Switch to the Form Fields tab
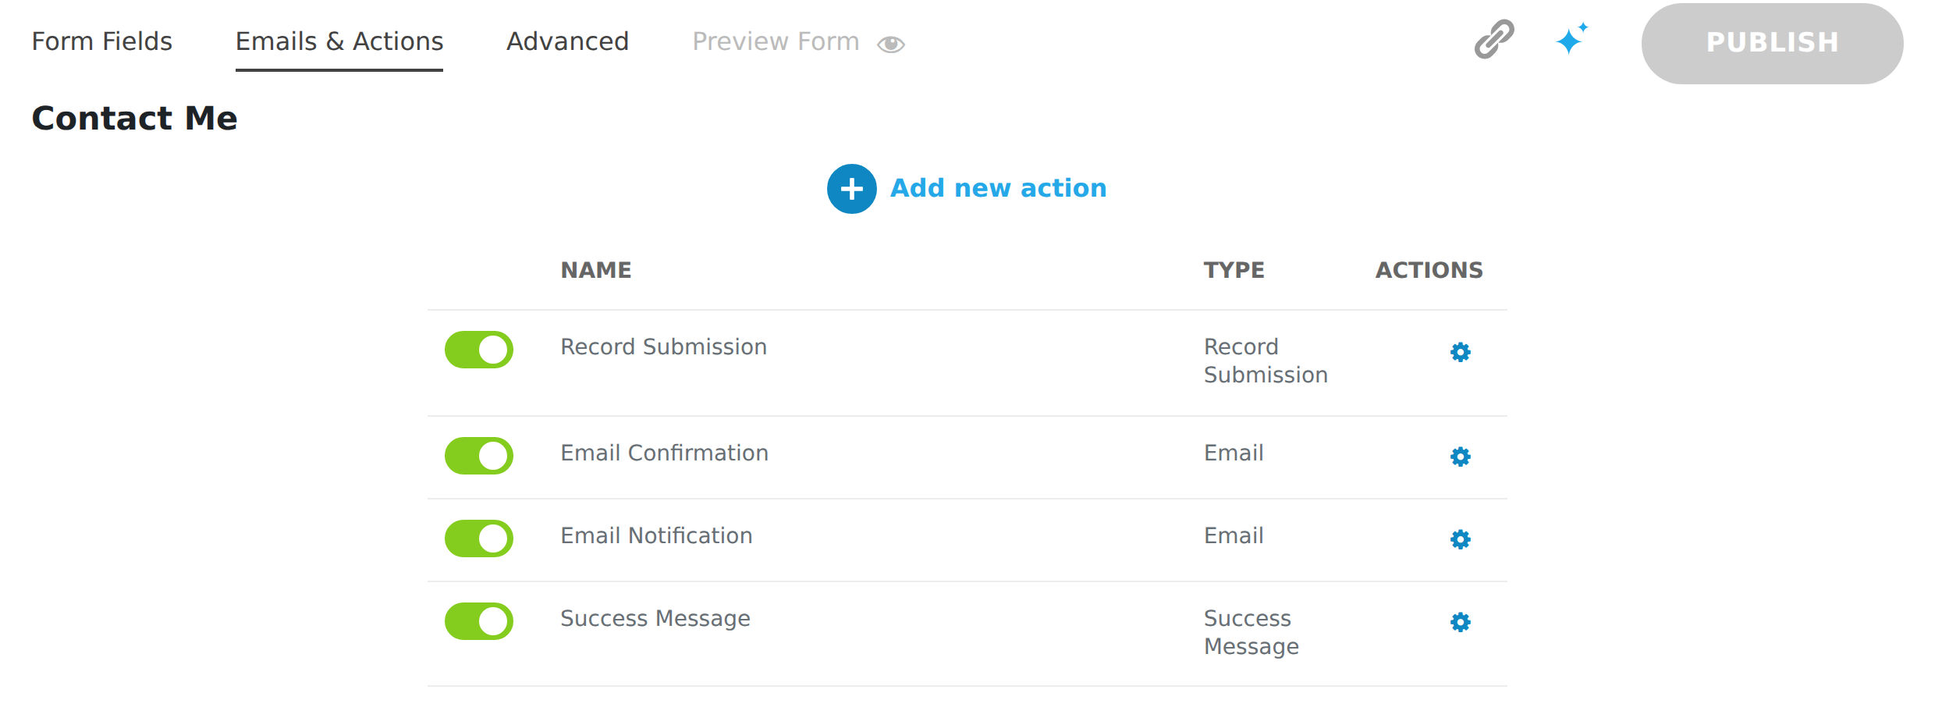 click(x=102, y=41)
